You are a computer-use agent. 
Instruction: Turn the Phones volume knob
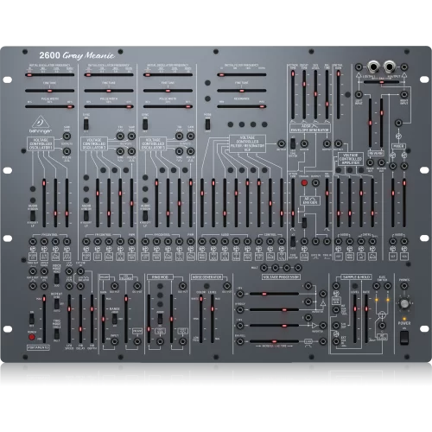404,303
